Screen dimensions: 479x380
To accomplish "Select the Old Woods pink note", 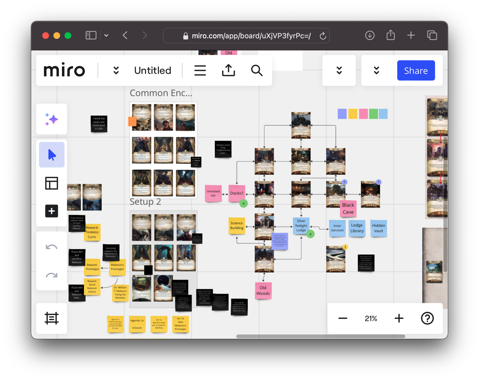I will (263, 291).
